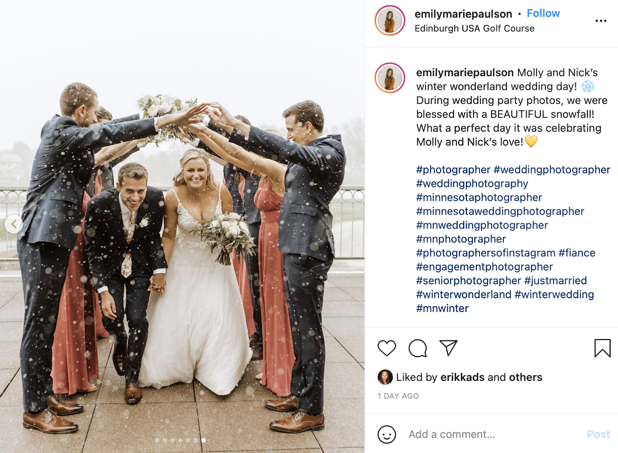View the others who liked this post

tap(526, 377)
